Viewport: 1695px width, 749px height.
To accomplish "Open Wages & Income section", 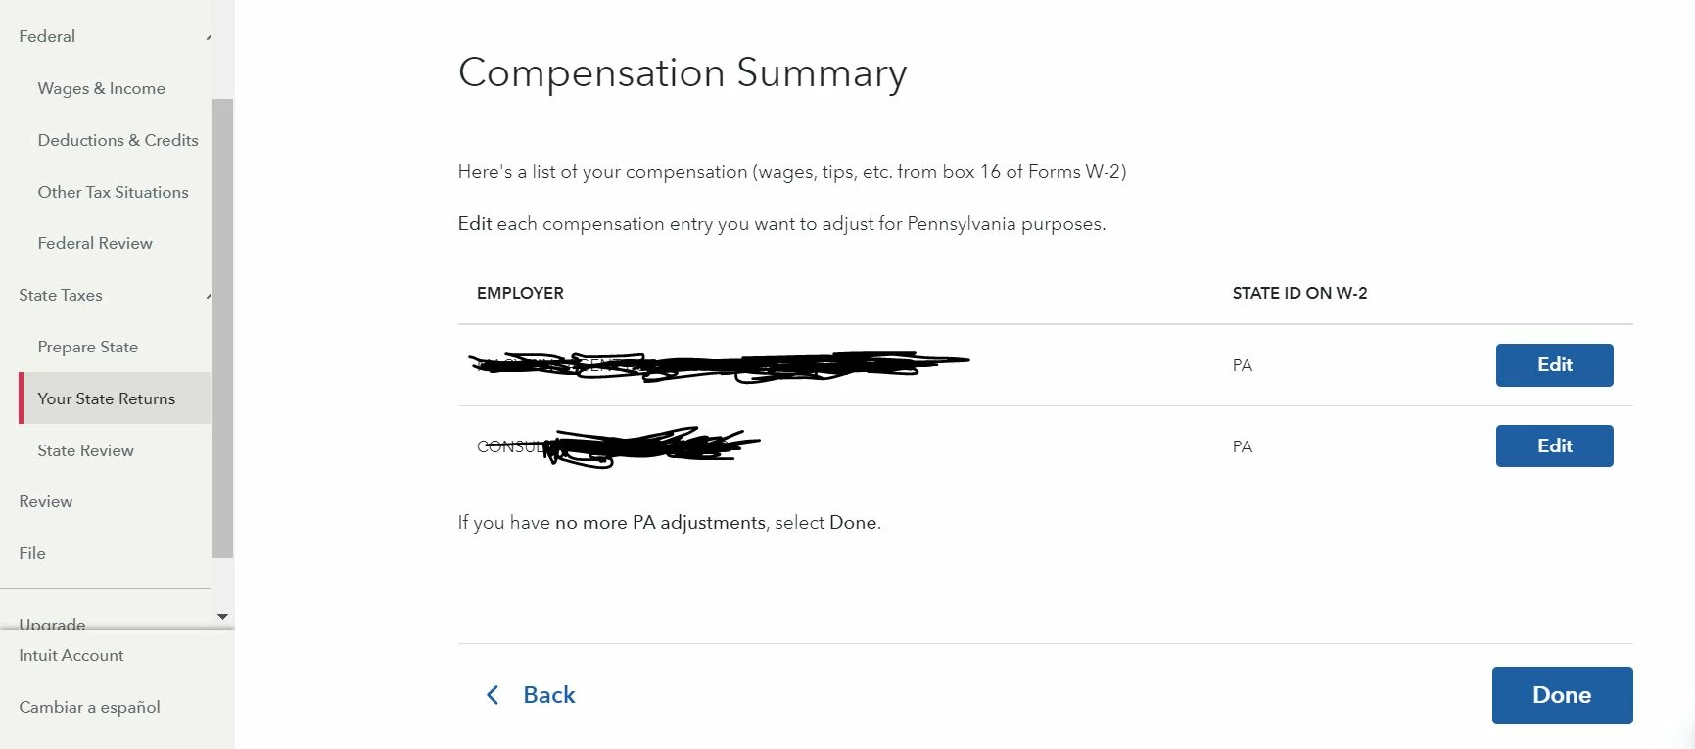I will [101, 88].
